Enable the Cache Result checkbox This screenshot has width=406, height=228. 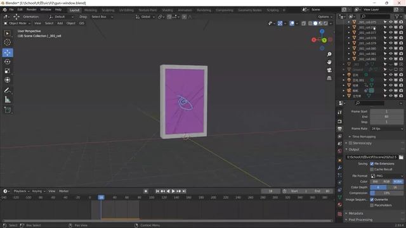tap(372, 169)
